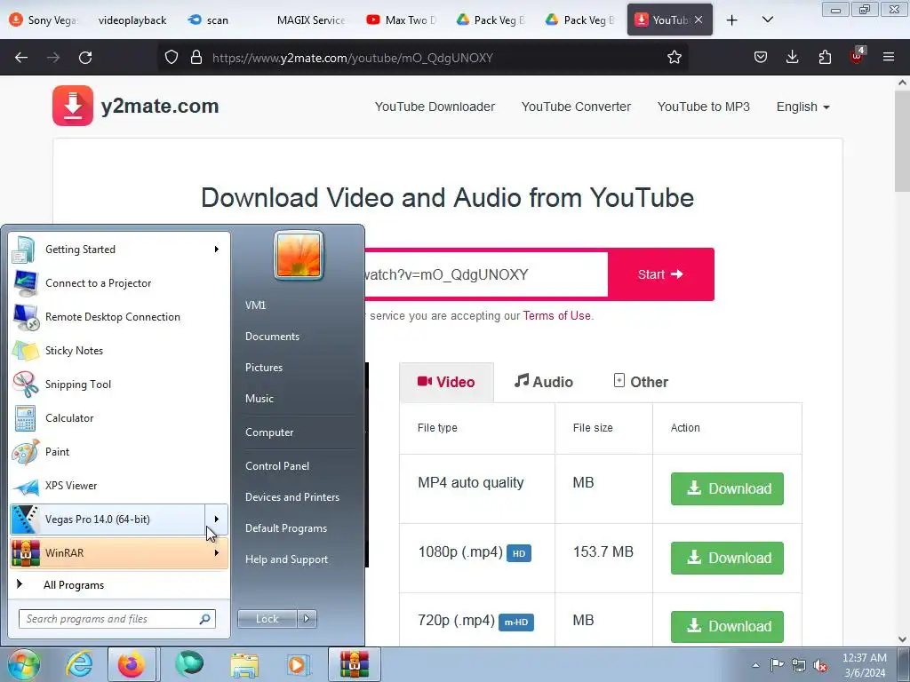
Task: Switch to the Video tab
Action: click(446, 382)
